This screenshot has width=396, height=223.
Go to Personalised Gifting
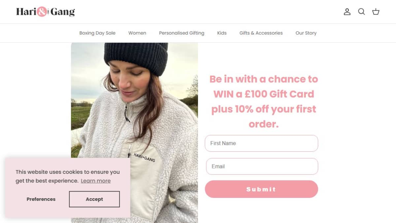[x=181, y=33]
